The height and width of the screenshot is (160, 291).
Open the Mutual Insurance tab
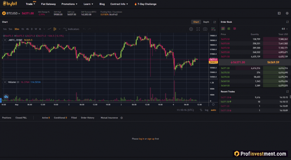pos(109,118)
